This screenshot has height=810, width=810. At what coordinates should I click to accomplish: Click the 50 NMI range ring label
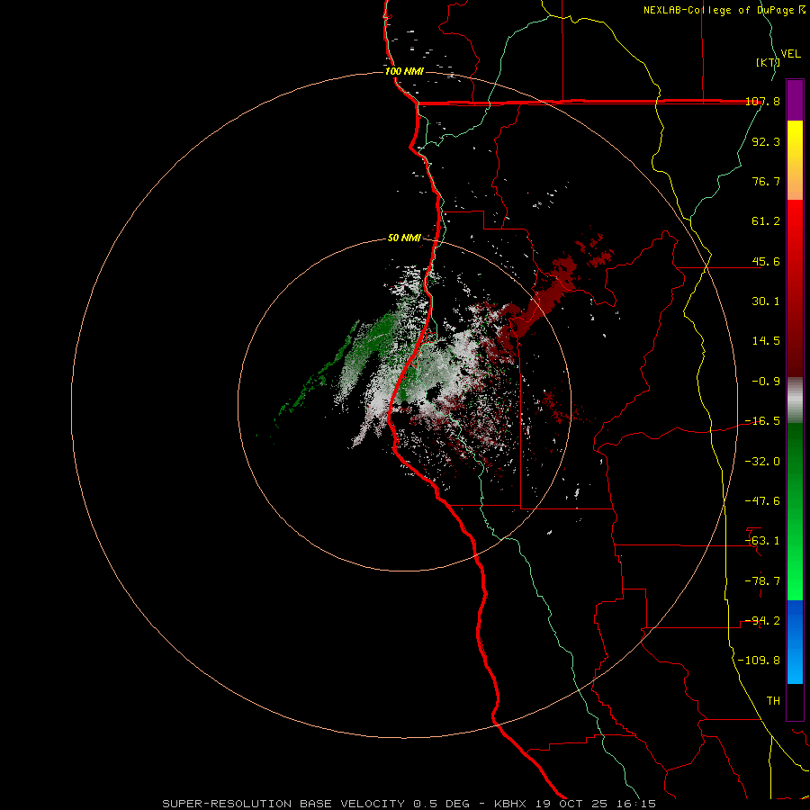click(404, 238)
